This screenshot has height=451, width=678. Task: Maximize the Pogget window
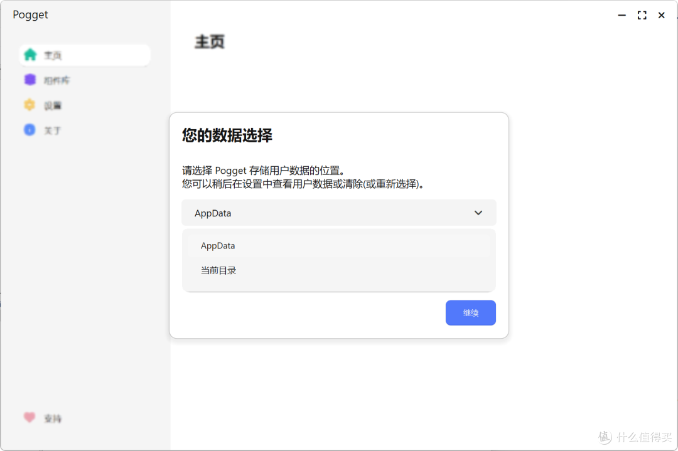point(642,15)
